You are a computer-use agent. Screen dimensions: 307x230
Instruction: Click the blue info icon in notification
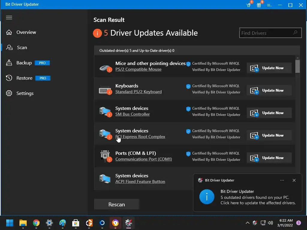coord(207,197)
